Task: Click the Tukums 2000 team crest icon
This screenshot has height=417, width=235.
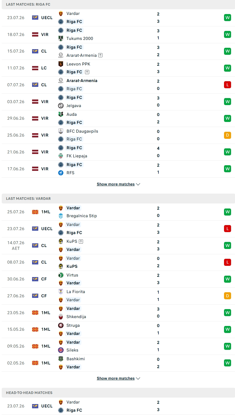Action: pos(61,38)
